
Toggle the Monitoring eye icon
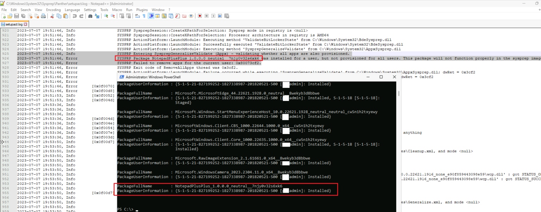click(x=191, y=16)
